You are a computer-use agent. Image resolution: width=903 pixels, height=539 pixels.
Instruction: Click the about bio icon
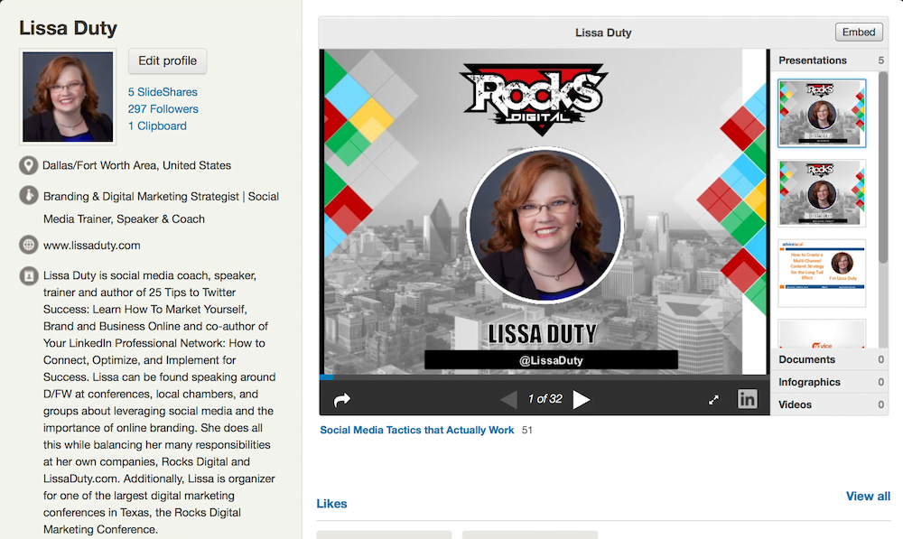tap(28, 276)
